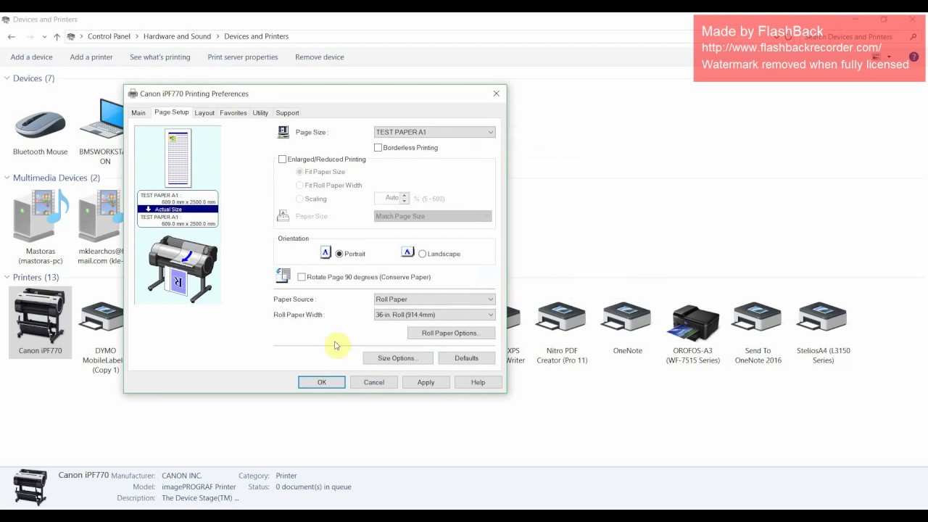Open the Roll Paper Width dropdown

(434, 315)
